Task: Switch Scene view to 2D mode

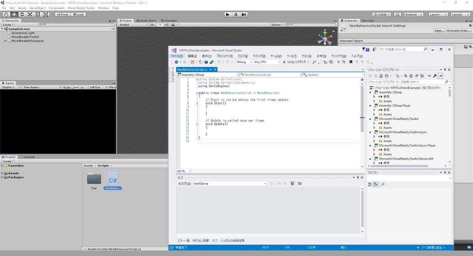Action: (152, 24)
